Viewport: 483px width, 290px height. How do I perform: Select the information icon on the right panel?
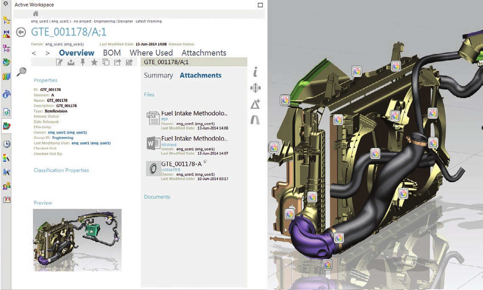255,72
